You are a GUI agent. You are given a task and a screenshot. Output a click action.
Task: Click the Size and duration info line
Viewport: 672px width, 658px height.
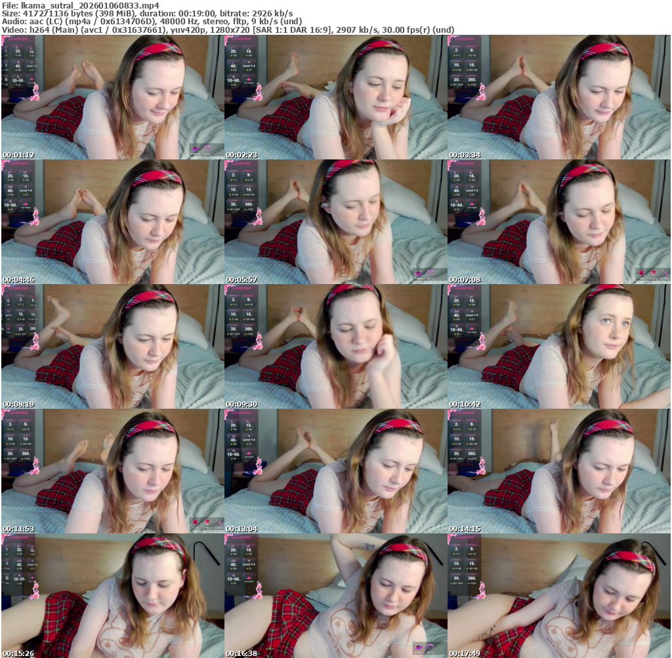tap(147, 13)
